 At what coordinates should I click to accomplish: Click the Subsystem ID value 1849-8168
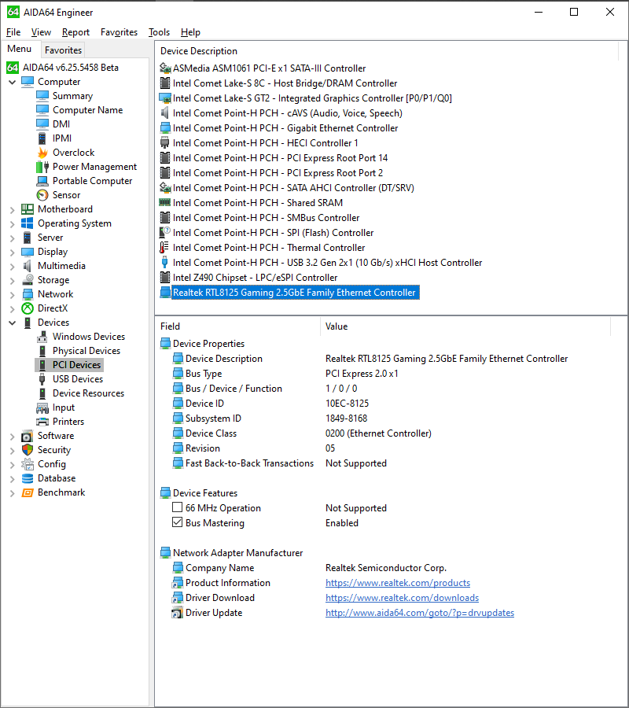[347, 419]
